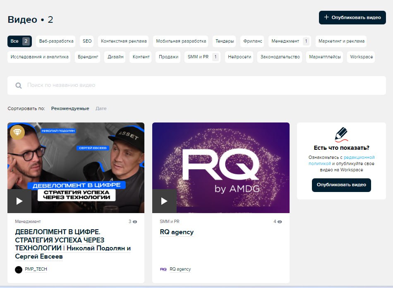Click the plus icon in Опубликовать видео button
Screen dimensions: 393x288
pos(326,17)
